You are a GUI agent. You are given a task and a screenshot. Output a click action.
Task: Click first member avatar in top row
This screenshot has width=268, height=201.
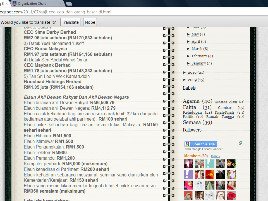click(x=189, y=164)
